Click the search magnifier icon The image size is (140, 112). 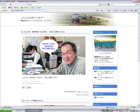(137, 5)
